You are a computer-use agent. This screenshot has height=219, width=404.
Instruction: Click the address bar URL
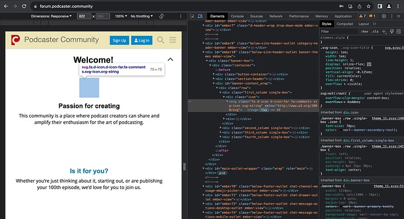tap(66, 6)
